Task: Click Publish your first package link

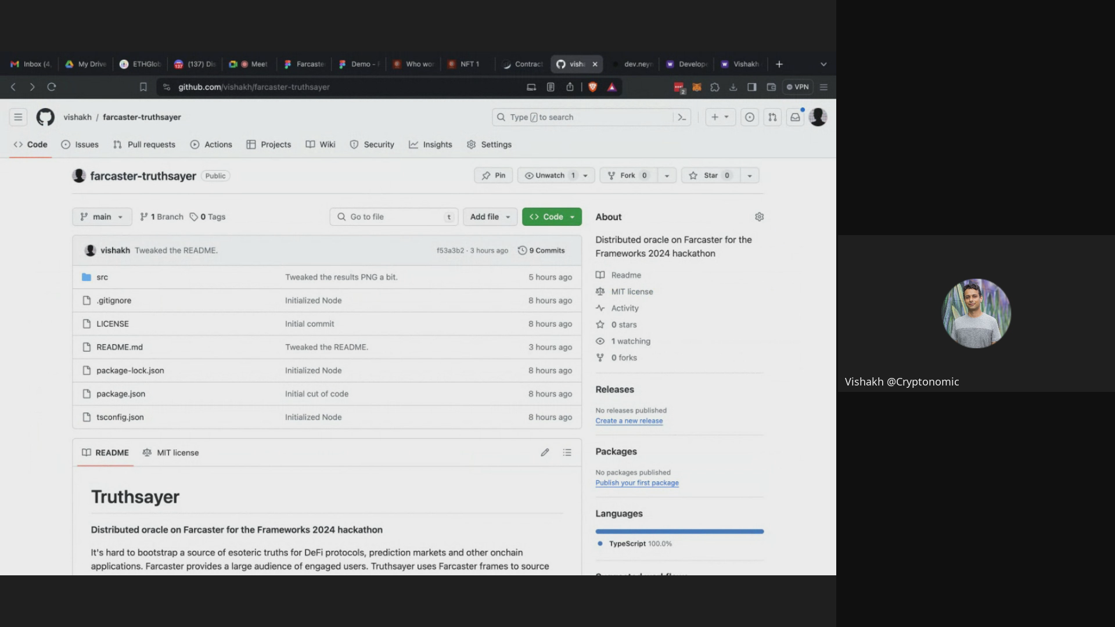Action: [637, 483]
